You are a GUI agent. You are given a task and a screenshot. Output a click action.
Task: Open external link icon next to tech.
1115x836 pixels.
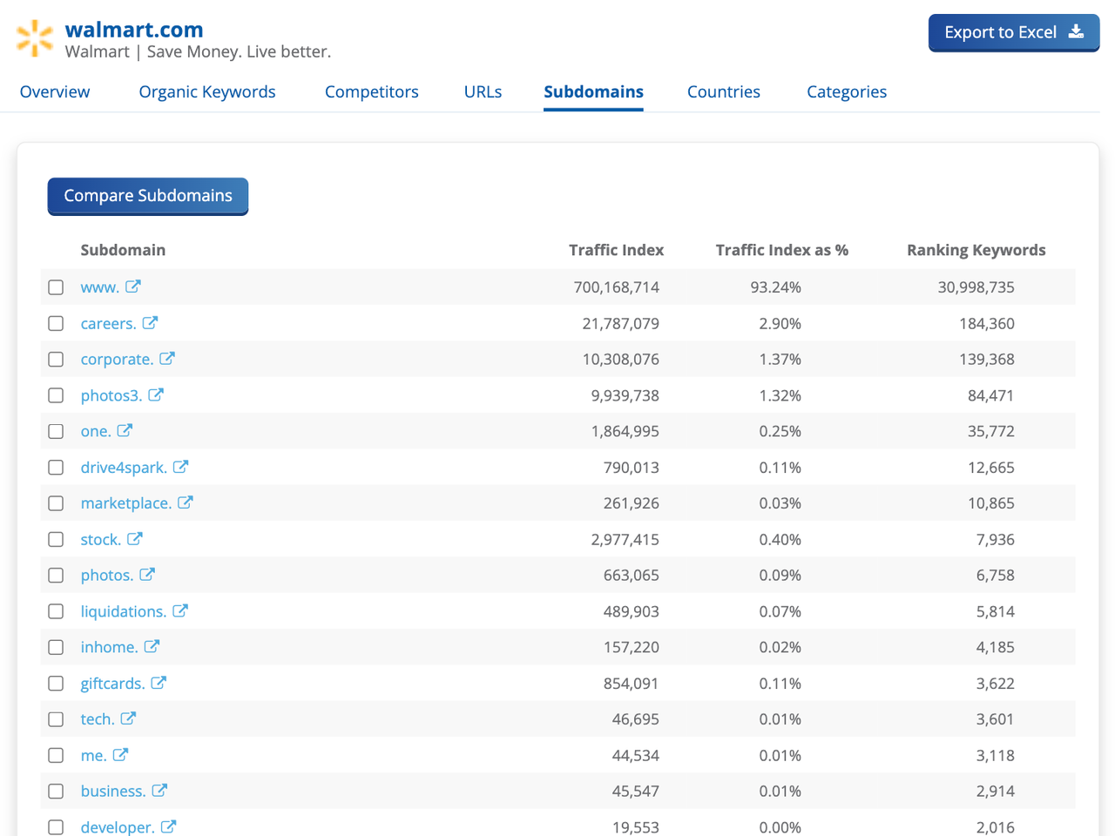(128, 718)
